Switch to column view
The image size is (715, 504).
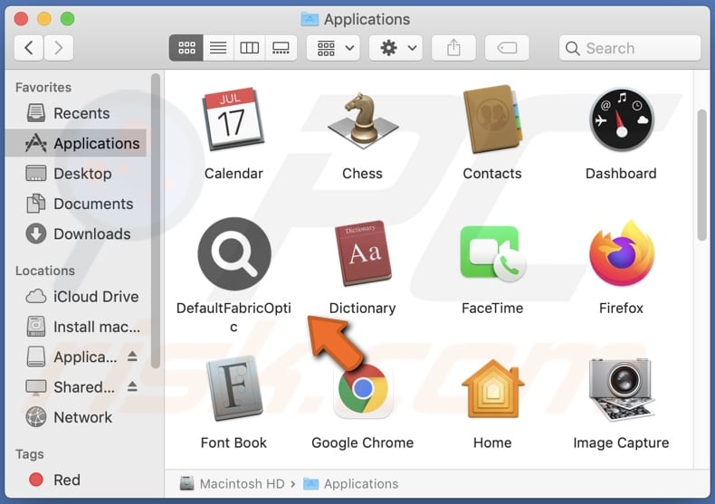(250, 48)
